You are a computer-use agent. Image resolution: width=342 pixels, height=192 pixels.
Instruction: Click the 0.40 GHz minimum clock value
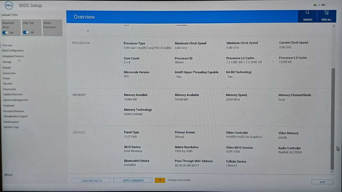point(233,48)
